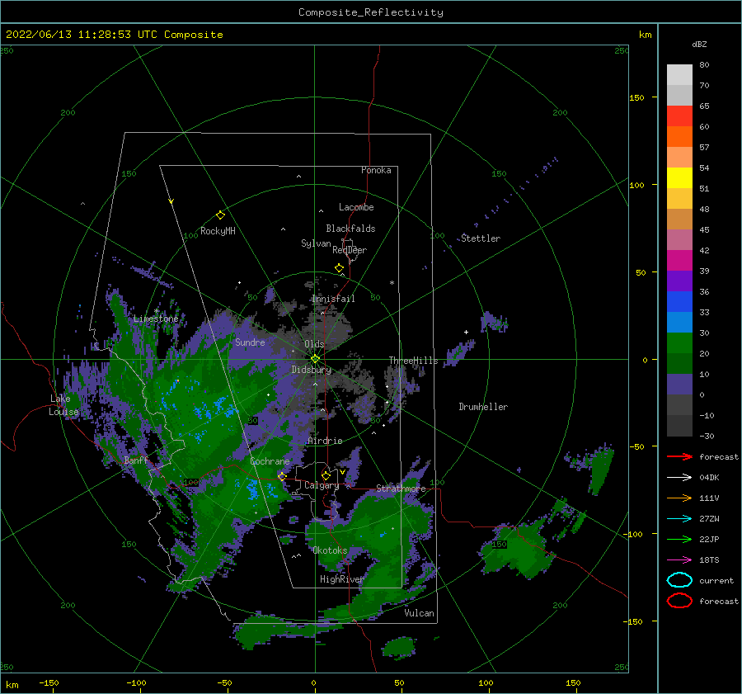Click the Strathmore town label
This screenshot has height=694, width=742.
pyautogui.click(x=401, y=489)
